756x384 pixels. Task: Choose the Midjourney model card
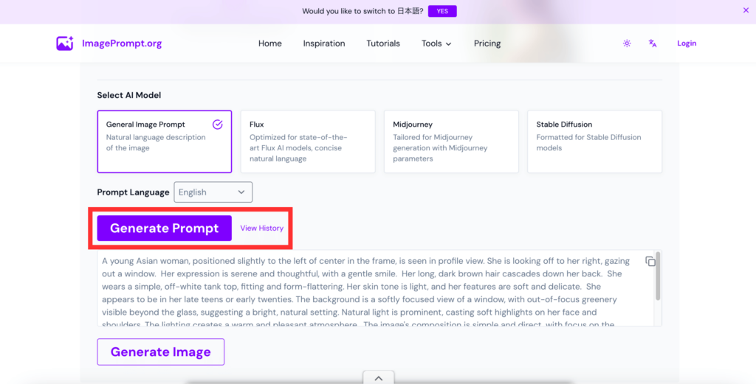click(x=451, y=142)
